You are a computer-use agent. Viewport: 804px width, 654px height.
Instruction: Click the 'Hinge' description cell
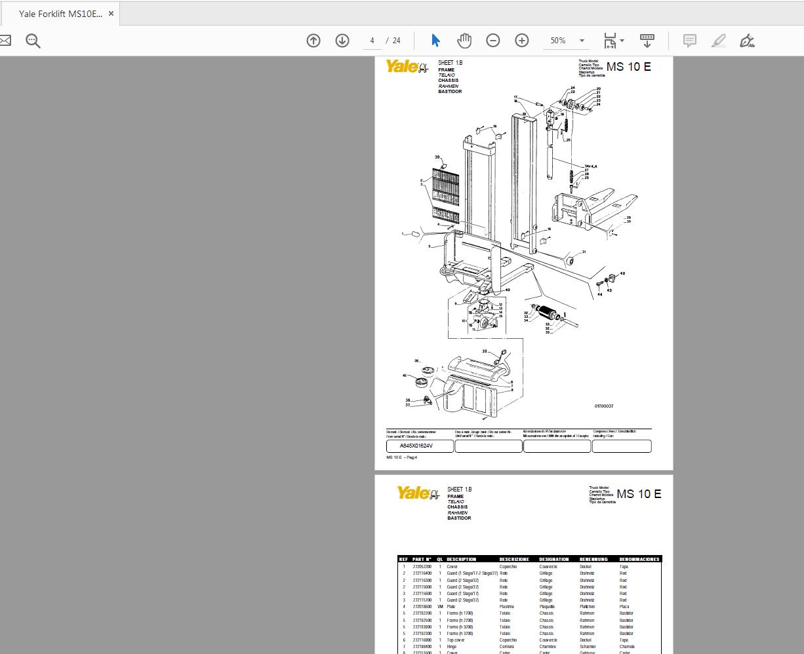(452, 647)
